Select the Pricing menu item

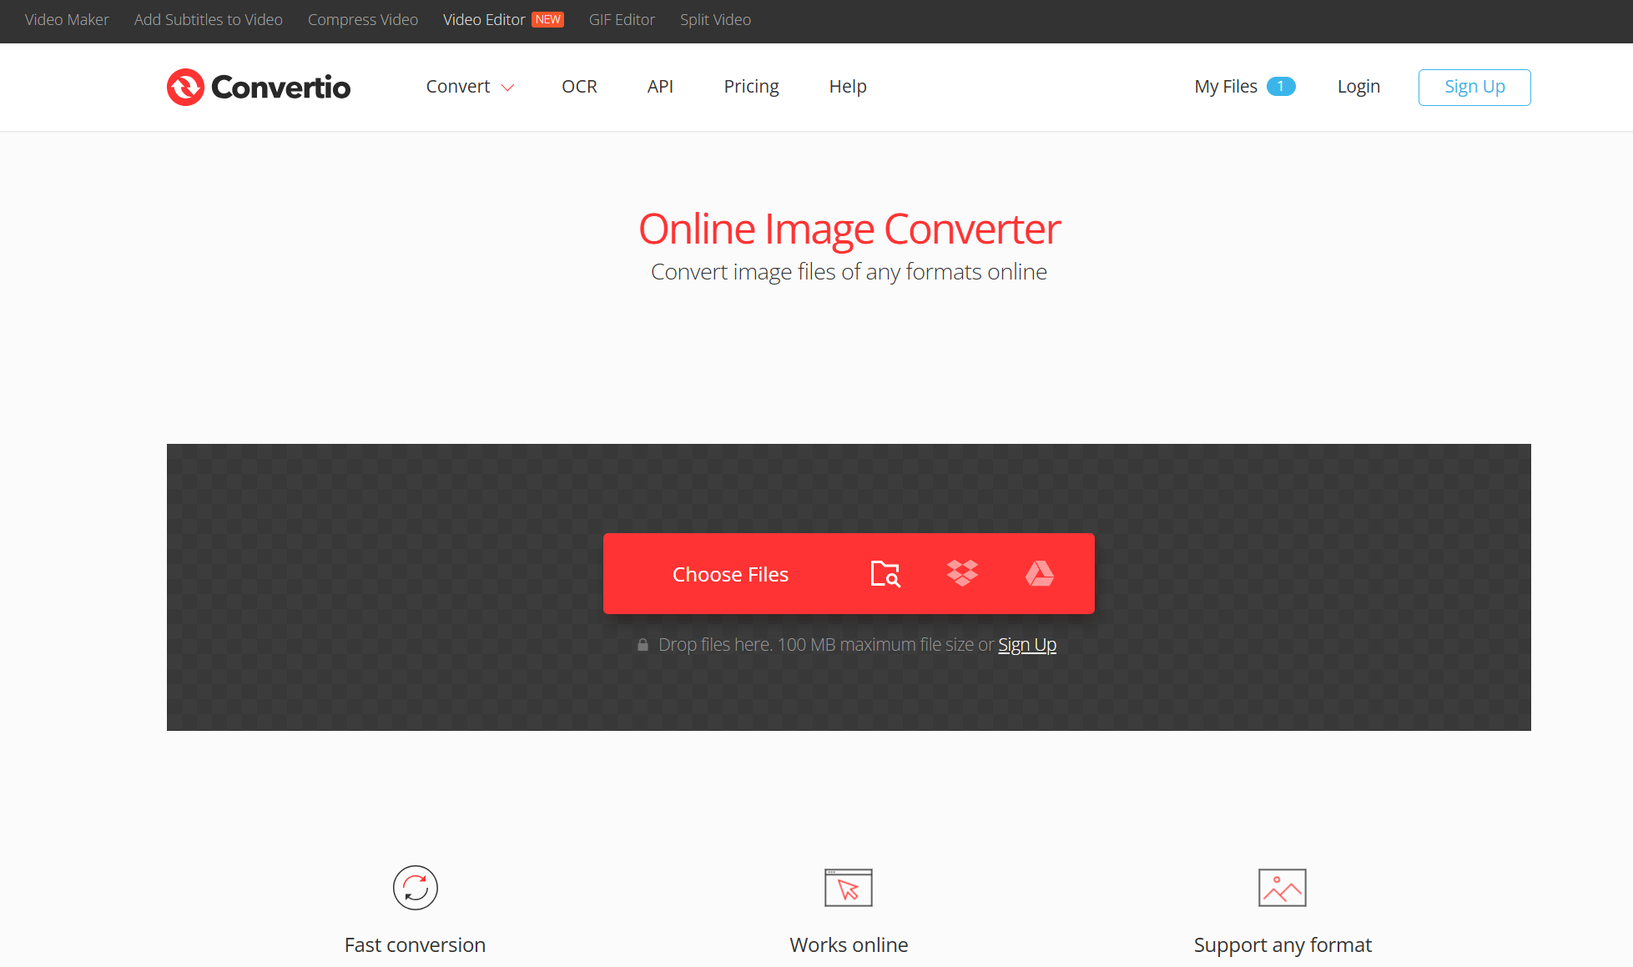(x=750, y=85)
